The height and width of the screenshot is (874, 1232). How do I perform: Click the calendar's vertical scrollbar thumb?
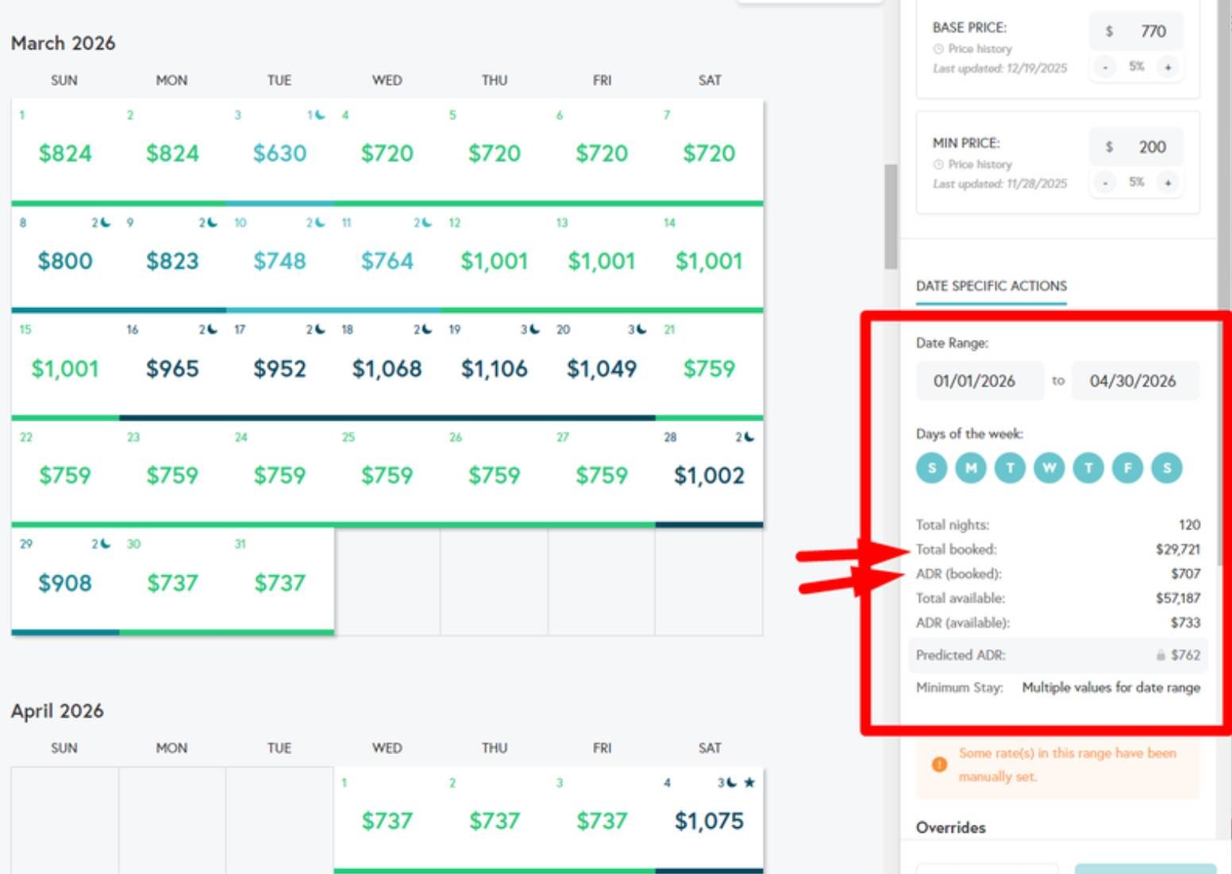point(890,216)
